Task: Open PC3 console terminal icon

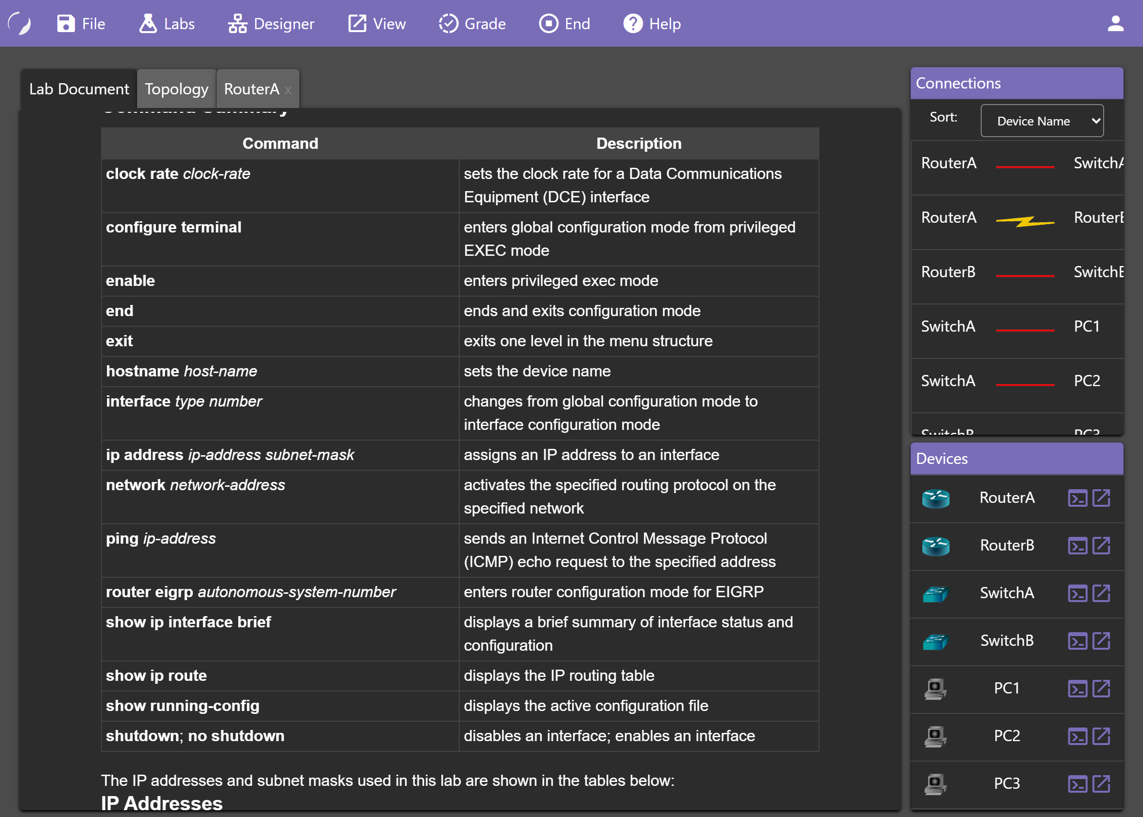Action: [x=1077, y=784]
